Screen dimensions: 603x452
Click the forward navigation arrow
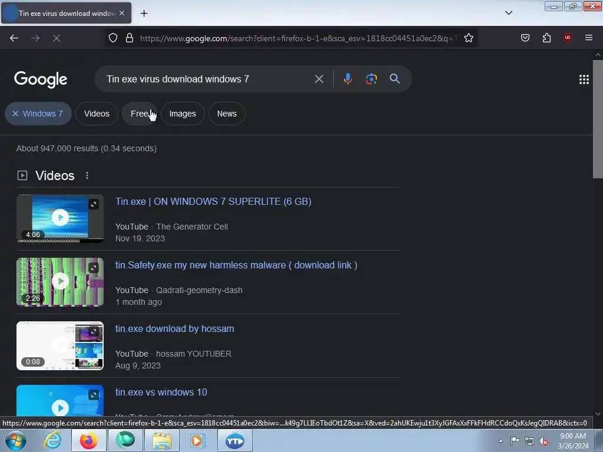click(35, 38)
